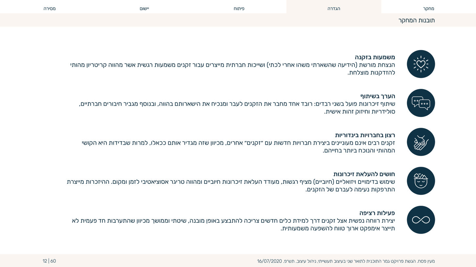
Task: Click the heading הערך בשיתוף
Action: click(378, 96)
